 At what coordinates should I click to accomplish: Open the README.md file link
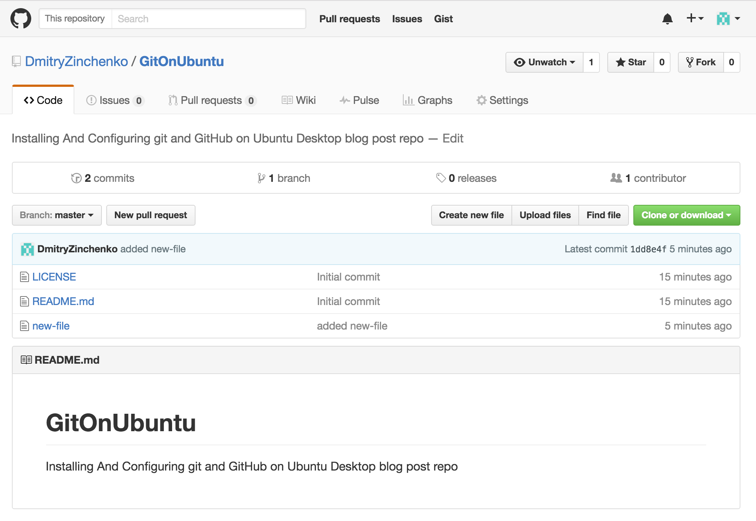(63, 301)
